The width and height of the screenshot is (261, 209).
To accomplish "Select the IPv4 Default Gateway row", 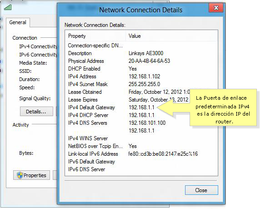I will click(x=141, y=107).
